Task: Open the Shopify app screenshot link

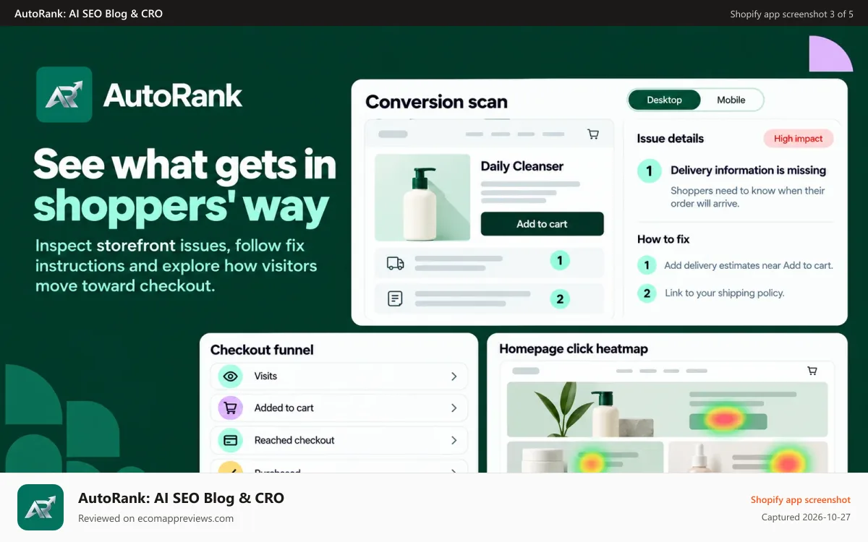Action: point(800,499)
